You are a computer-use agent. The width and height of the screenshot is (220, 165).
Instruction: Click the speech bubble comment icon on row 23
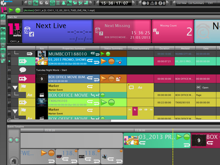(x=23, y=70)
